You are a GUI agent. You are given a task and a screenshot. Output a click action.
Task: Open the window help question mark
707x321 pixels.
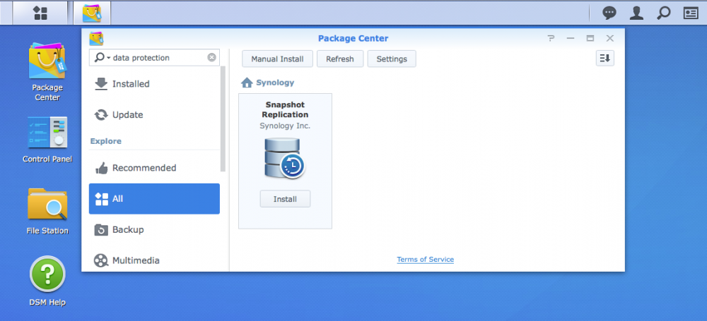(x=551, y=39)
